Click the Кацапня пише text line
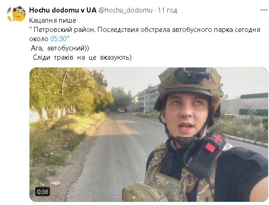The height and width of the screenshot is (205, 269). click(53, 20)
